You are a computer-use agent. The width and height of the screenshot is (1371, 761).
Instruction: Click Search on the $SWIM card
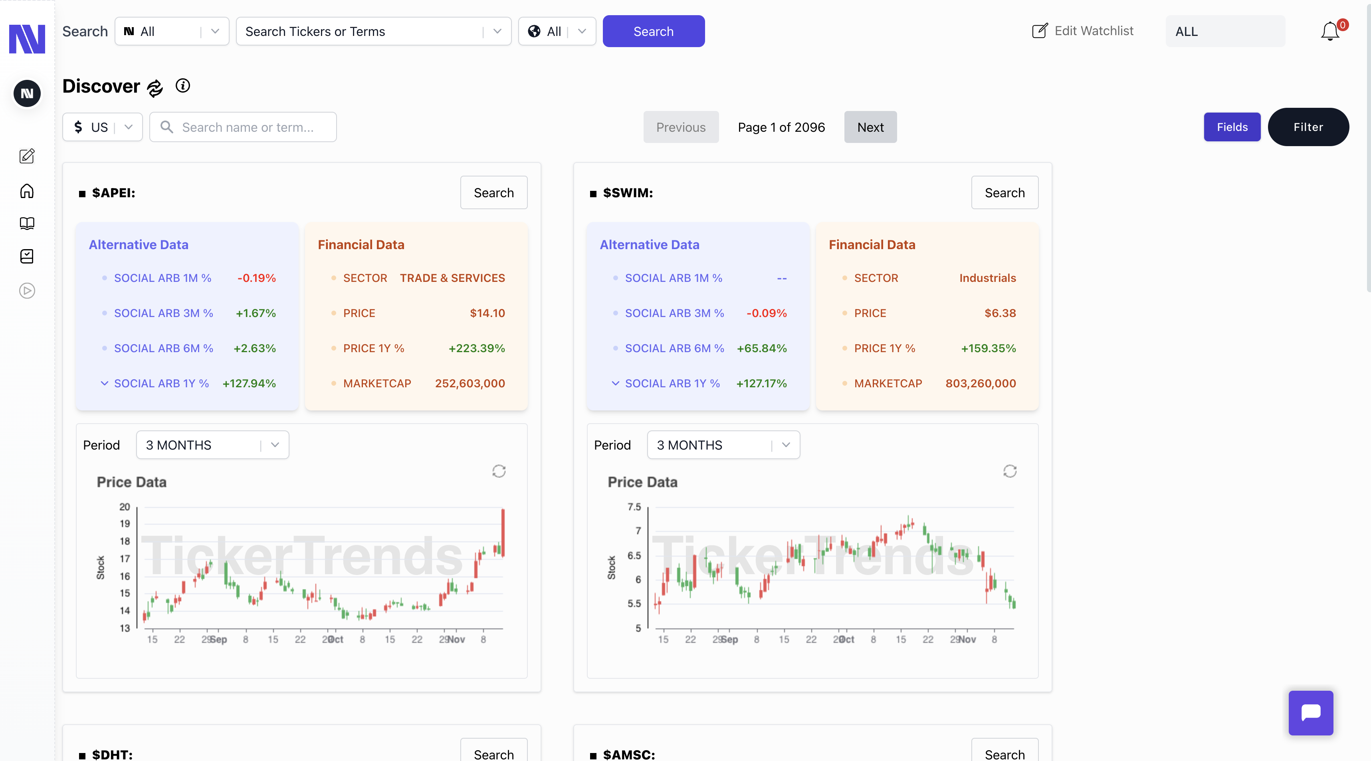tap(1005, 192)
